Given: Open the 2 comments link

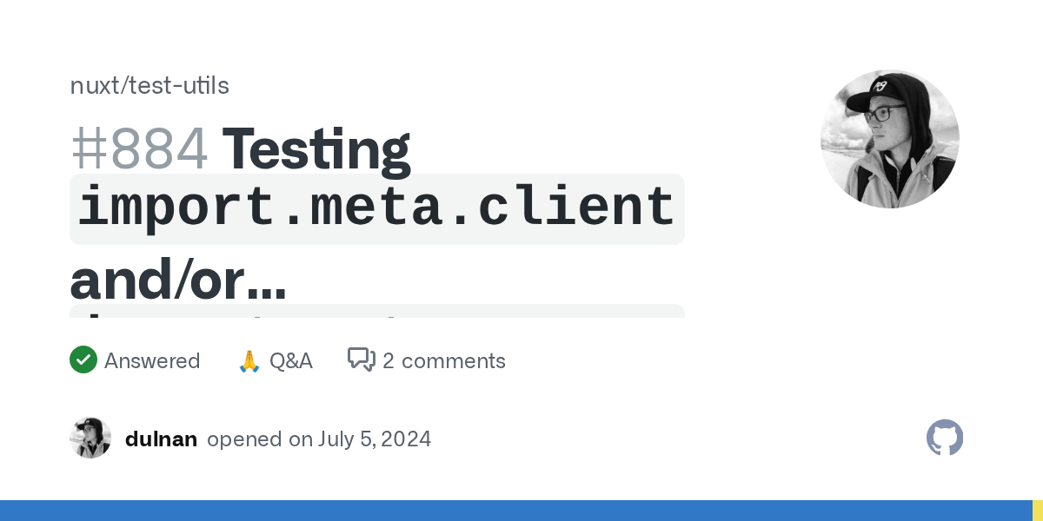Looking at the screenshot, I should pyautogui.click(x=443, y=360).
